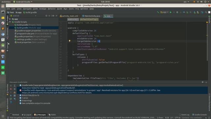Toggle the 1: Project side tool window
The width and height of the screenshot is (211, 119).
(x=7, y=20)
